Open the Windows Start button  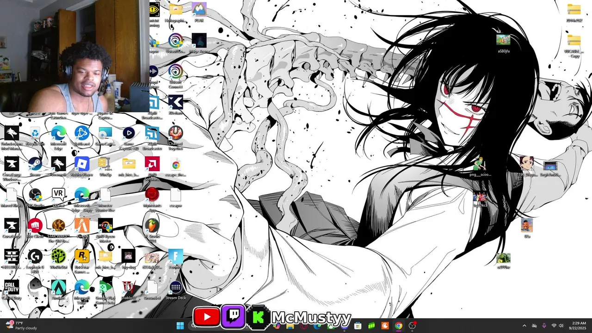click(180, 326)
